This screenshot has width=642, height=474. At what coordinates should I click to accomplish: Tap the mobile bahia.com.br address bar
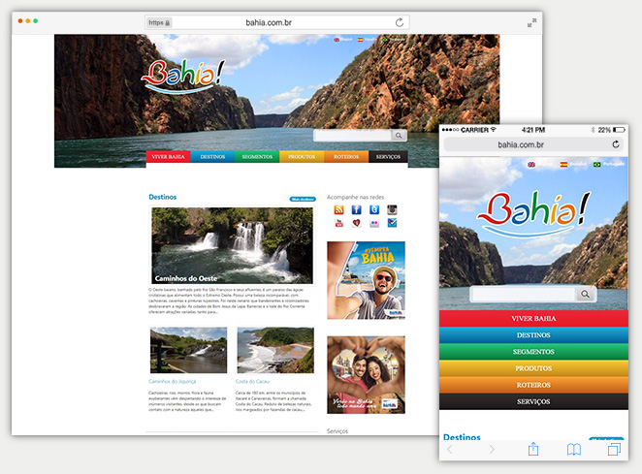533,144
